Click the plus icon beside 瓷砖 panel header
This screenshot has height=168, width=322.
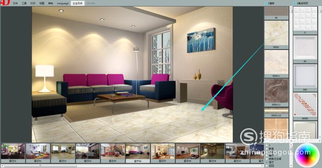266,3
